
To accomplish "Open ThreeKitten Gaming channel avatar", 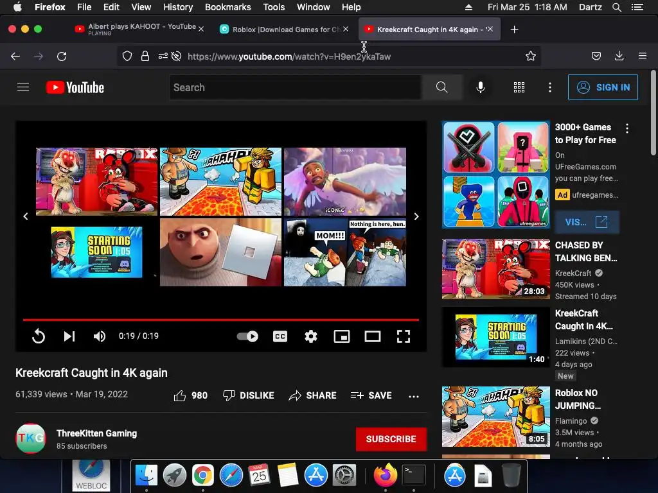I will [31, 438].
